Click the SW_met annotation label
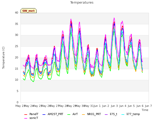 pyautogui.click(x=28, y=11)
